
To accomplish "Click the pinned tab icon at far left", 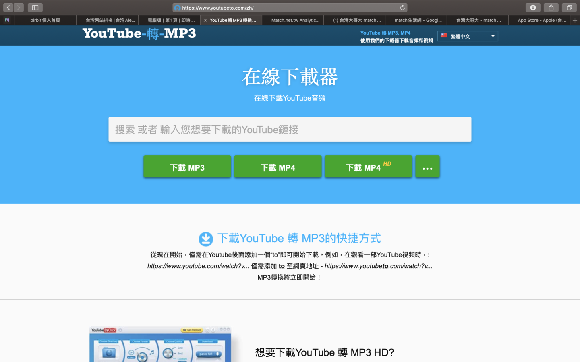I will coord(7,20).
